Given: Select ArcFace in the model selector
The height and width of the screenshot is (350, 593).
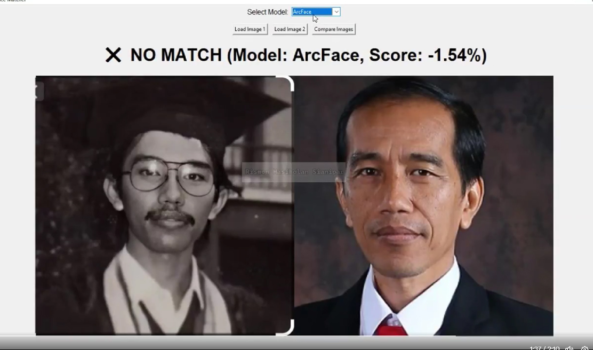Looking at the screenshot, I should click(311, 12).
